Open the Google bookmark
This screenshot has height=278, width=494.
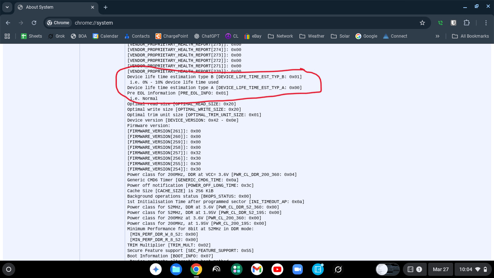[366, 36]
